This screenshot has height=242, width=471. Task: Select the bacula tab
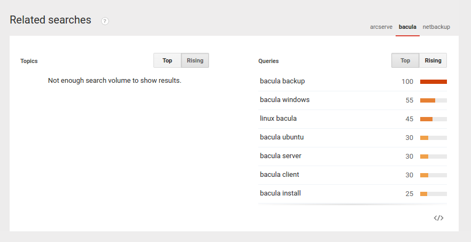coord(407,27)
